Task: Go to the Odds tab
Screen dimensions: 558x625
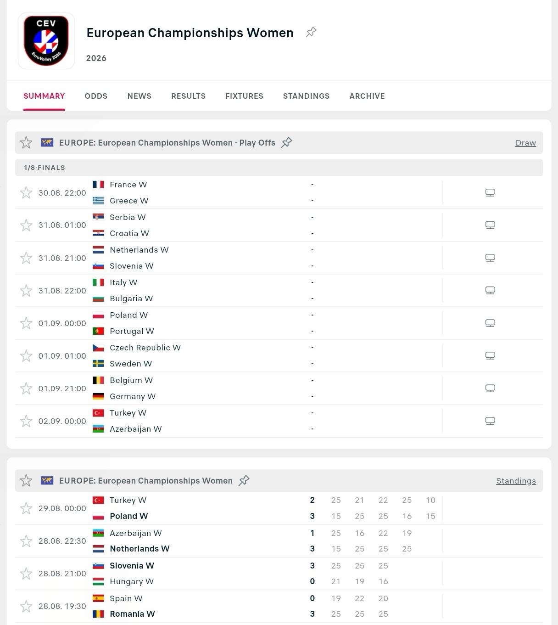Action: pyautogui.click(x=96, y=96)
